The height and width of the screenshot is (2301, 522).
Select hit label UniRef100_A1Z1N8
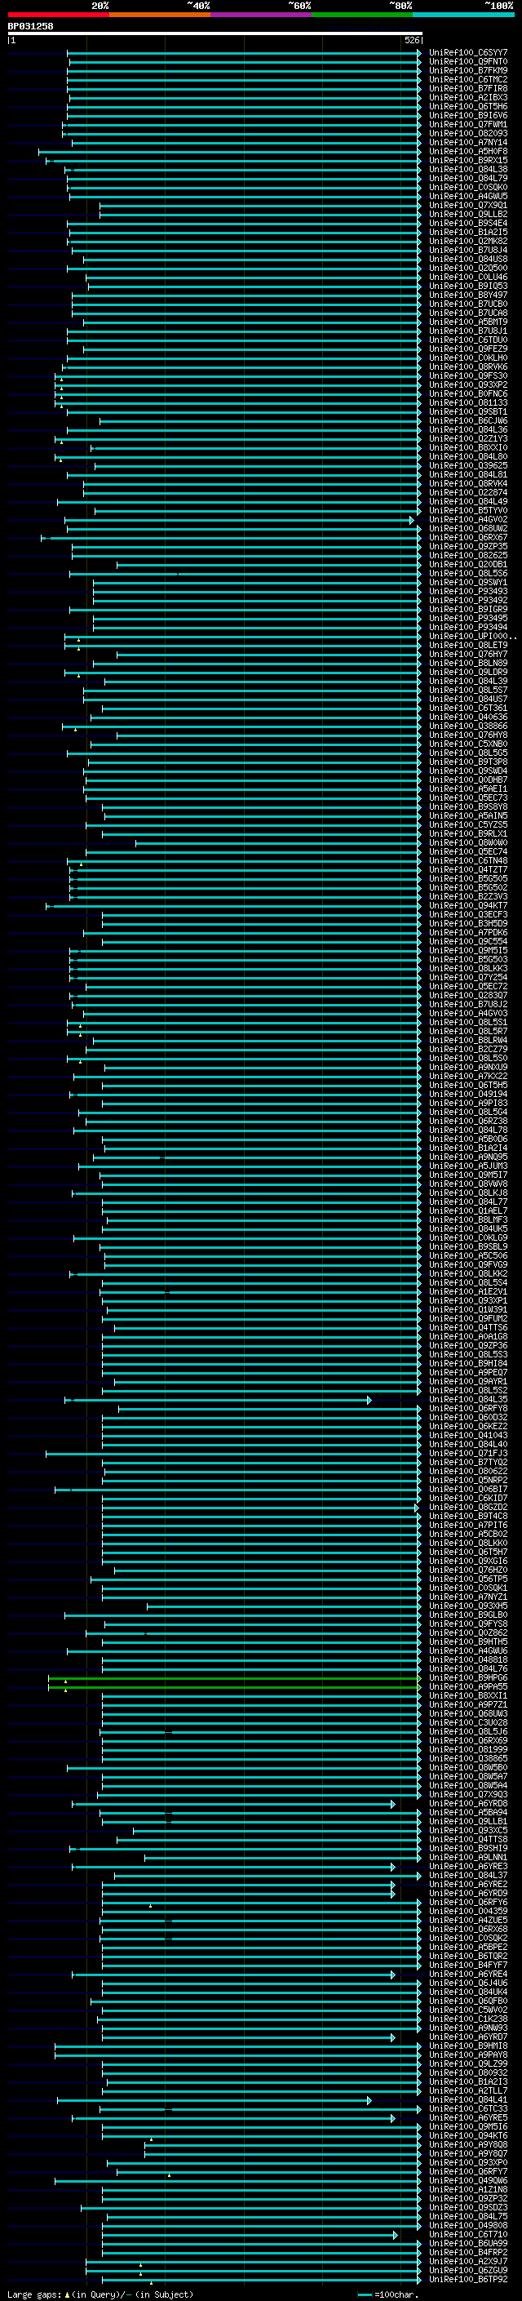click(467, 2189)
